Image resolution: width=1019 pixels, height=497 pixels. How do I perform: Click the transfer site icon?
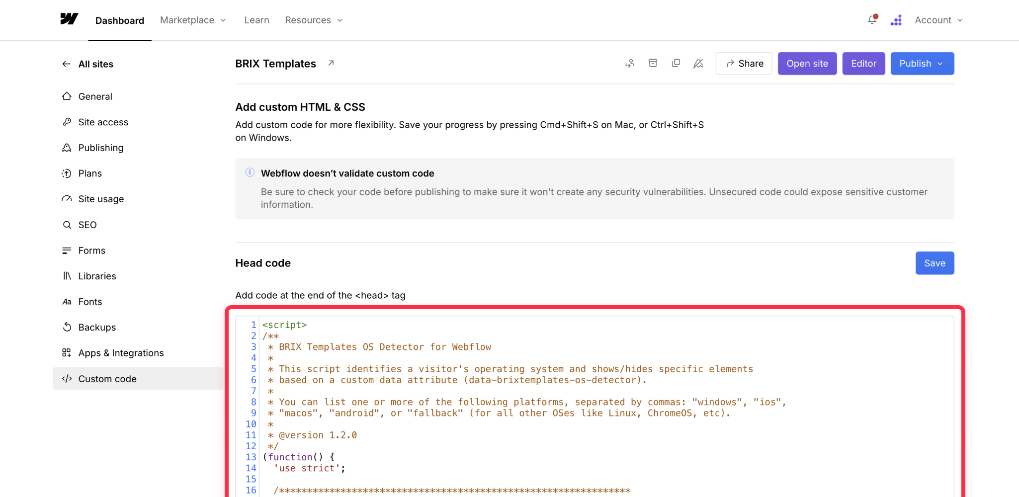[630, 63]
